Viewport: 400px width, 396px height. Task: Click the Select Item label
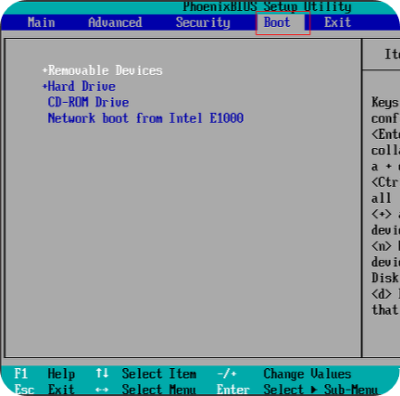click(x=159, y=373)
